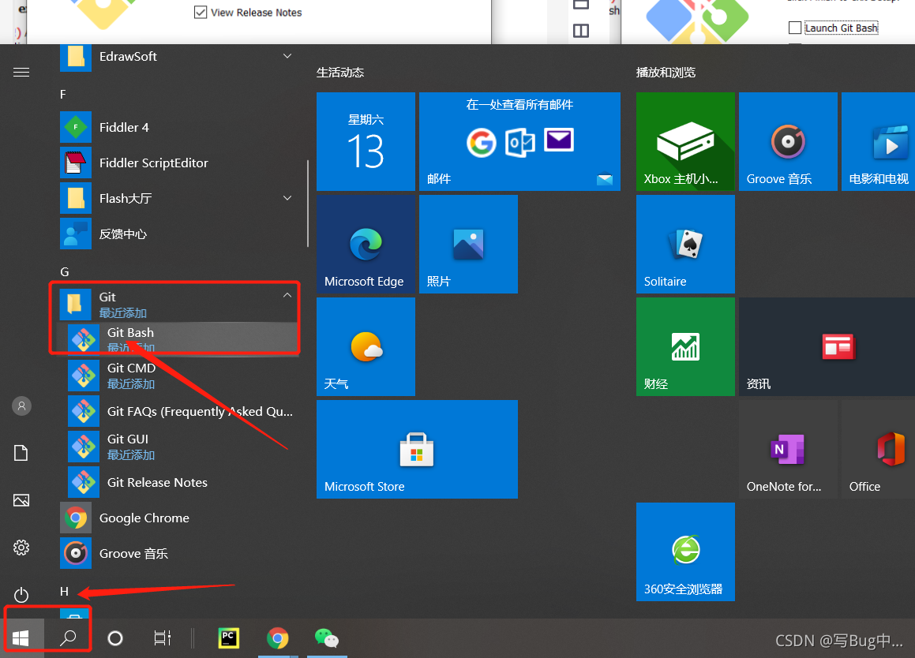Expand the Flash大厅 folder

click(287, 198)
